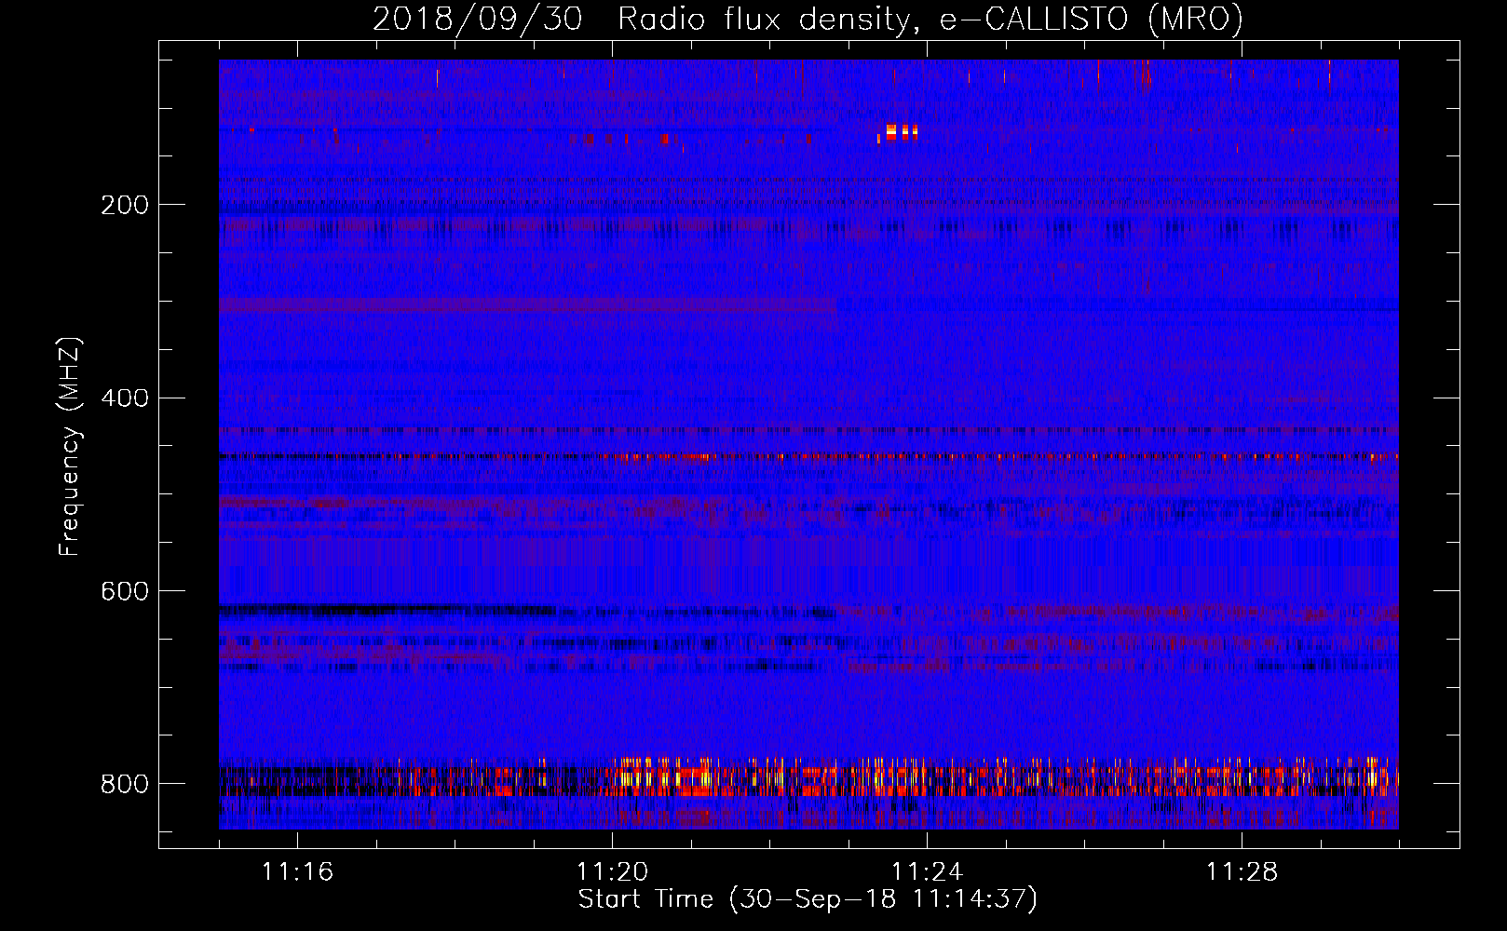
Task: Click the 'Start Time (30-Sep-18 11:14:37)' axis label
Action: [808, 899]
